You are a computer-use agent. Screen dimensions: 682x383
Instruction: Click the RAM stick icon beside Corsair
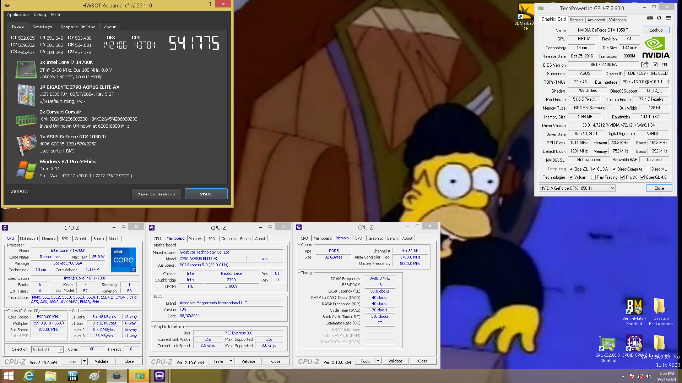[26, 120]
